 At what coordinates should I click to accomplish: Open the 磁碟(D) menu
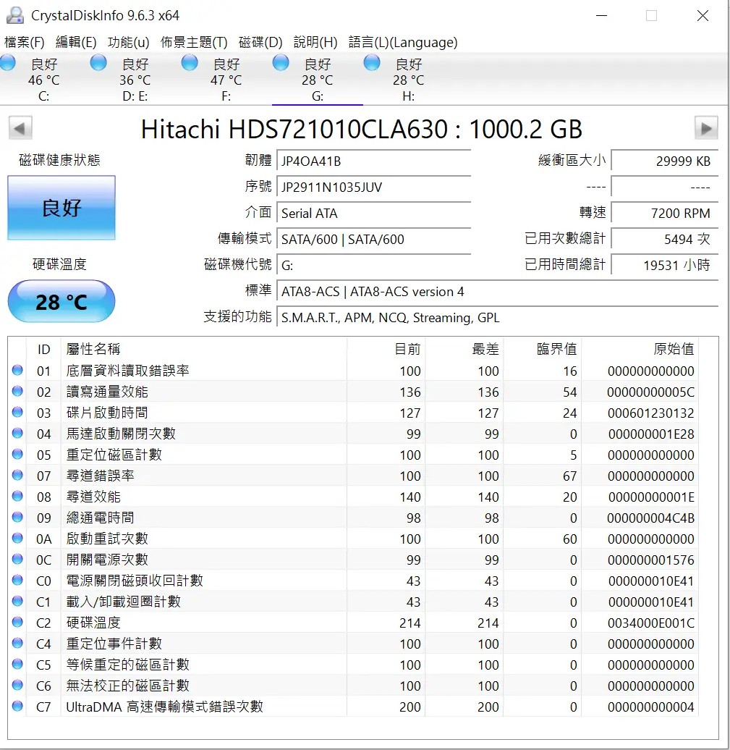click(x=260, y=43)
